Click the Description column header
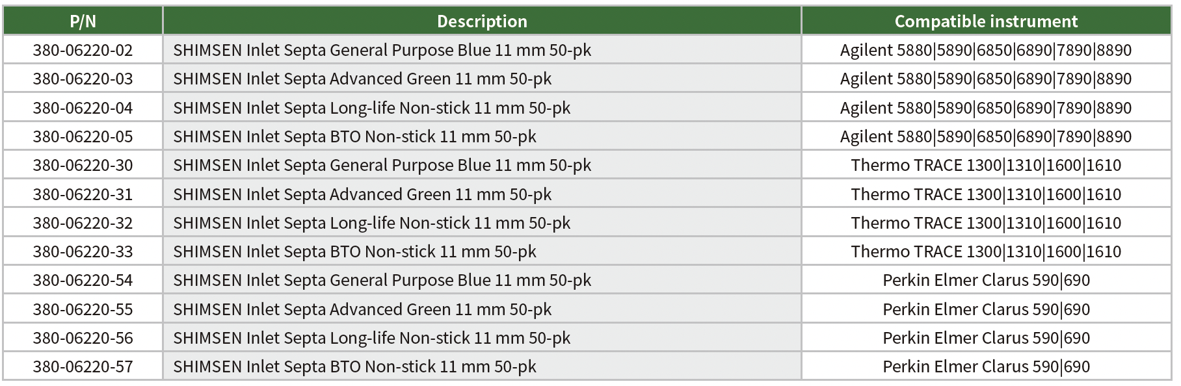Image resolution: width=1181 pixels, height=386 pixels. coord(482,21)
